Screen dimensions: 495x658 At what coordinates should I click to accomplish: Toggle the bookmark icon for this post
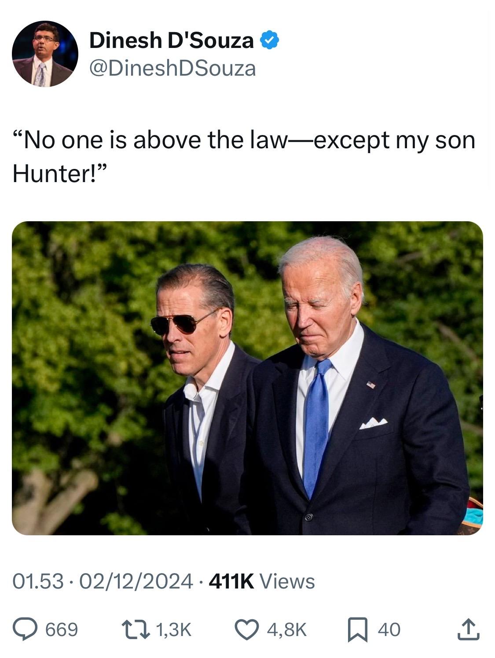[358, 629]
